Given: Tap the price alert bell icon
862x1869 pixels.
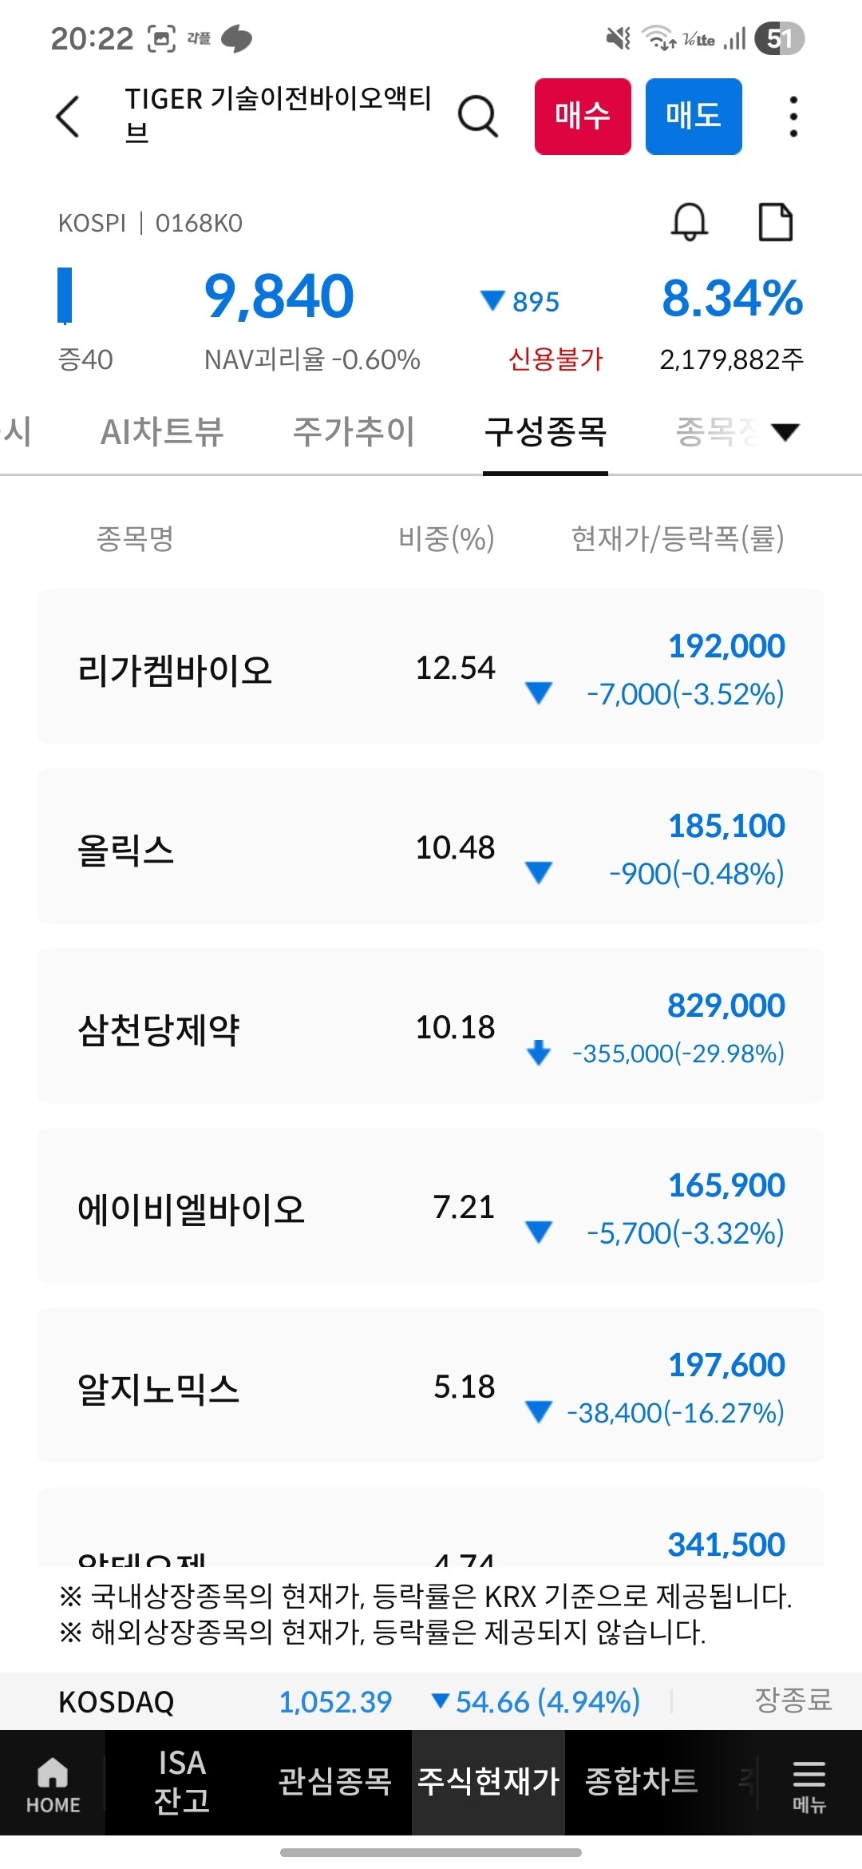Looking at the screenshot, I should pyautogui.click(x=690, y=222).
